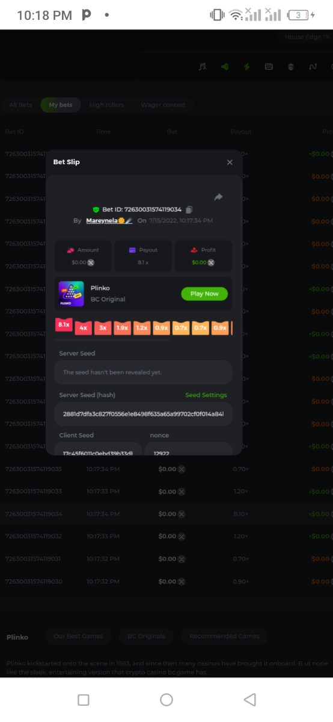The width and height of the screenshot is (333, 722).
Task: Click the acorn fairness icon
Action: pos(291,67)
